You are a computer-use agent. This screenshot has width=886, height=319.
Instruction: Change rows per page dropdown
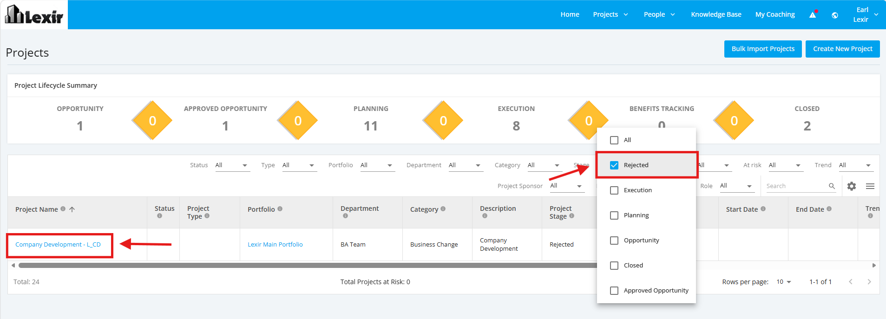pos(784,282)
